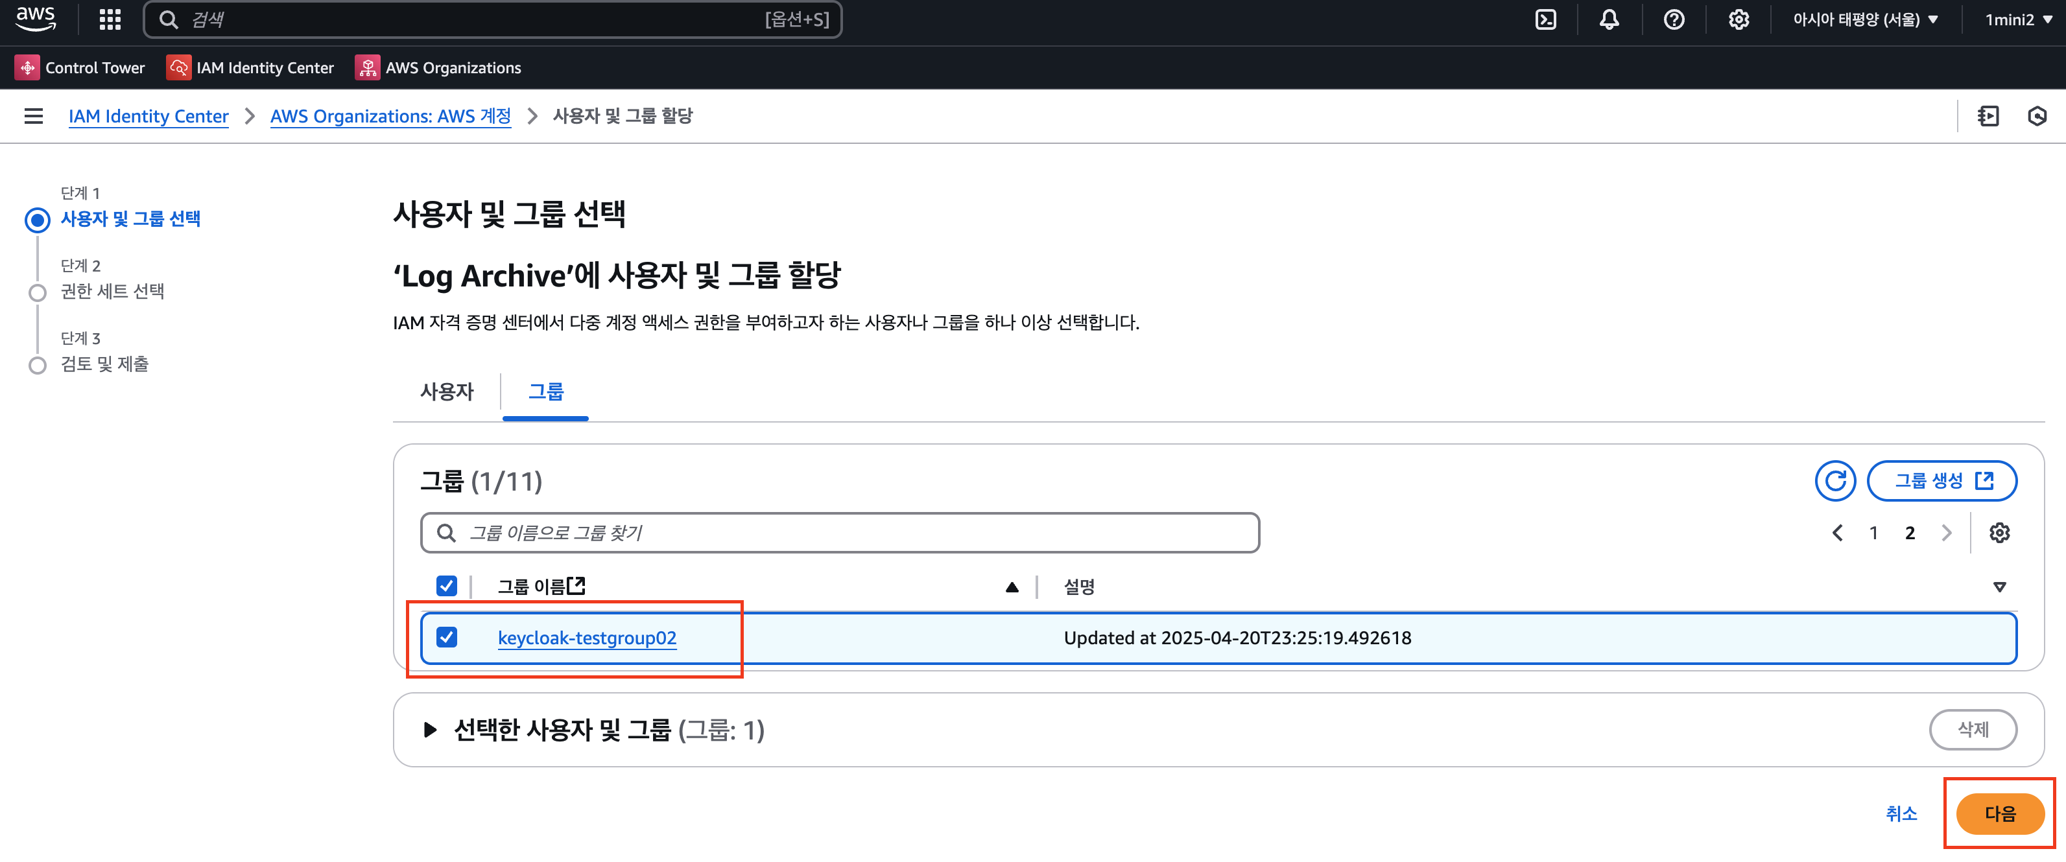Open the help question mark menu

tap(1673, 19)
